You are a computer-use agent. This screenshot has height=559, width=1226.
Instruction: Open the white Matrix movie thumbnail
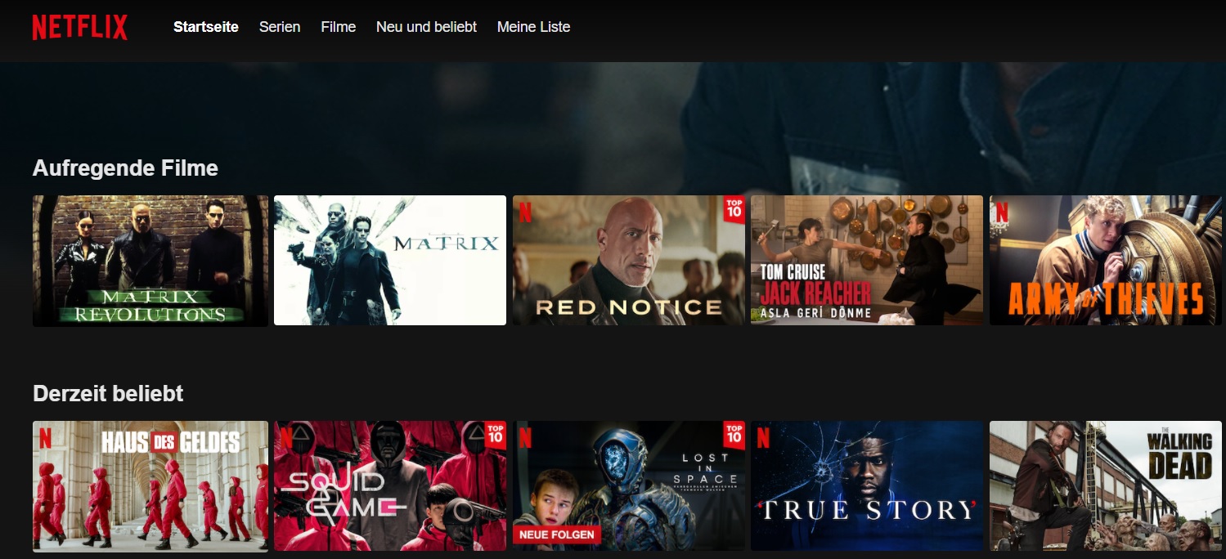390,261
